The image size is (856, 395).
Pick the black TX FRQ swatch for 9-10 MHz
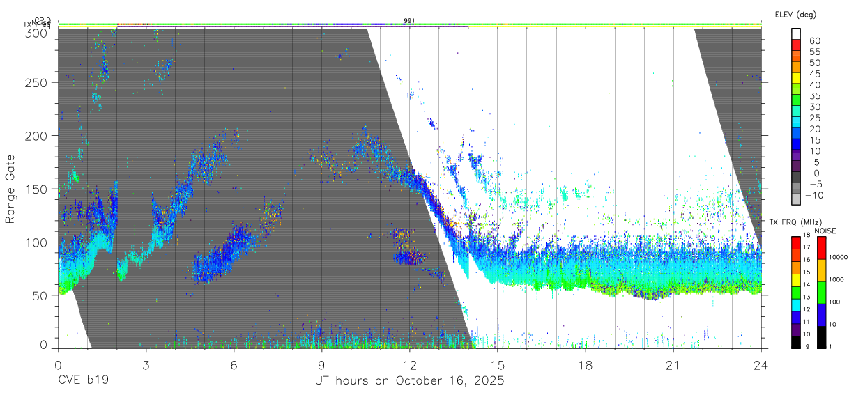tap(795, 341)
